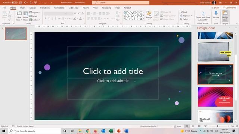The width and height of the screenshot is (239, 134).
Task: Select the pink wavy design idea thumbnail
Action: pyautogui.click(x=215, y=97)
